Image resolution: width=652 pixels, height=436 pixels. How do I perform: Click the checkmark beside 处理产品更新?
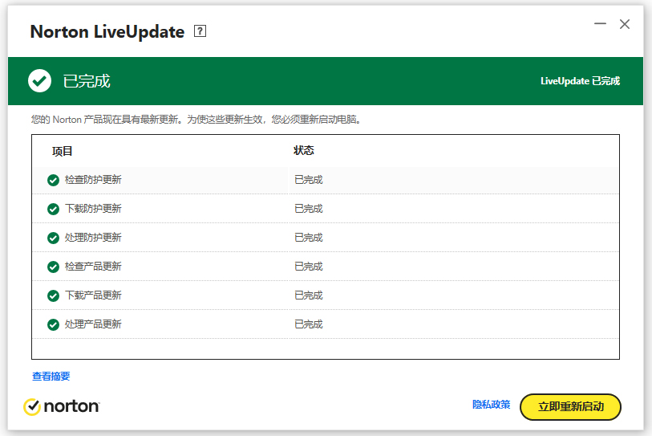53,325
